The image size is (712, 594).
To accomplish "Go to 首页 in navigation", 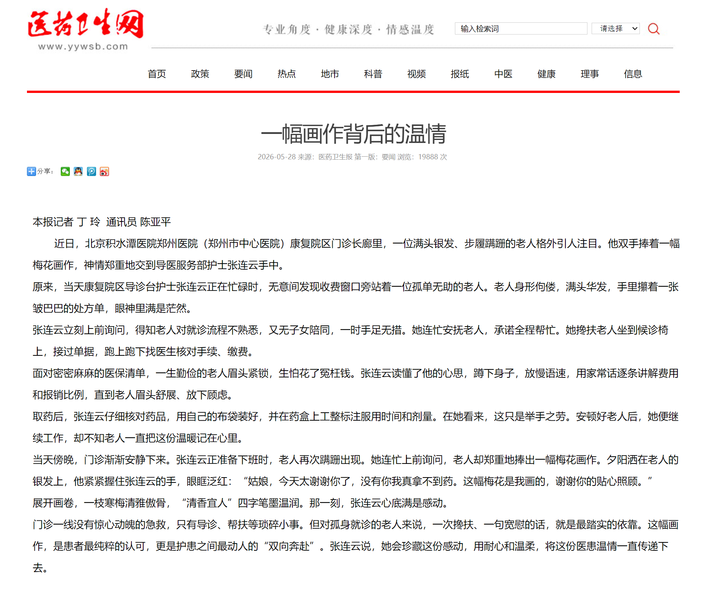I will click(157, 74).
